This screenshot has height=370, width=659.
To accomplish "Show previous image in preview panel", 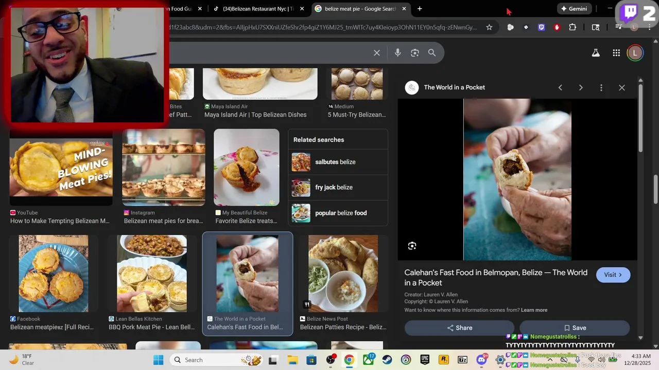I will tap(560, 88).
